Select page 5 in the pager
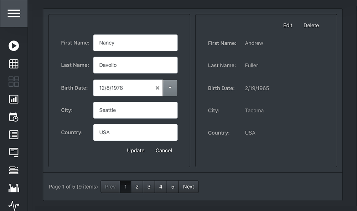 point(172,186)
